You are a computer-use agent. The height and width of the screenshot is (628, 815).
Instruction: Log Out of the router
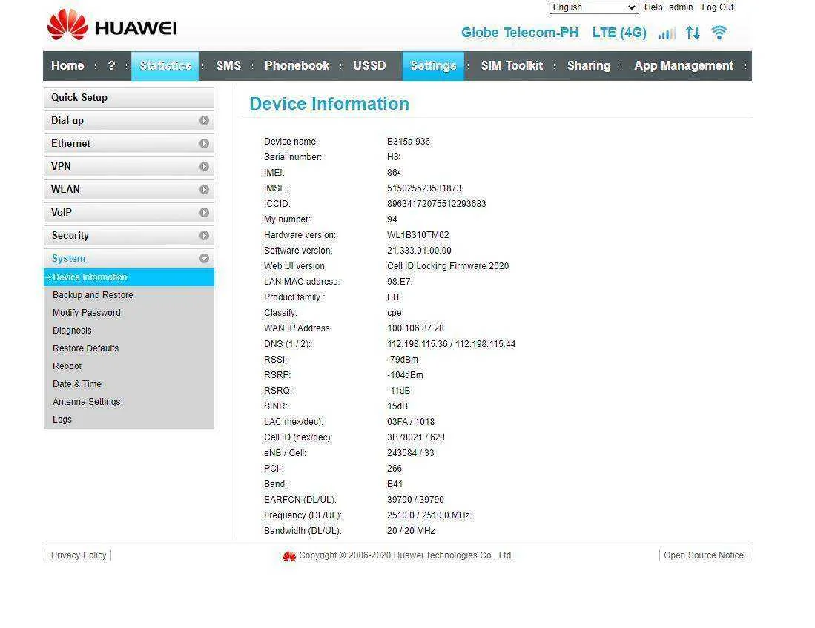coord(718,7)
